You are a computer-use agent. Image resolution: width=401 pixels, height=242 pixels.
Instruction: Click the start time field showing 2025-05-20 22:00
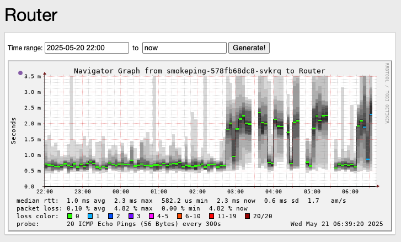pos(87,48)
